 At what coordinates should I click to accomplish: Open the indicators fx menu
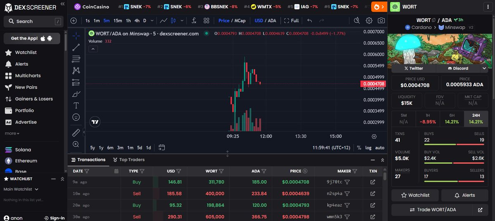click(194, 21)
